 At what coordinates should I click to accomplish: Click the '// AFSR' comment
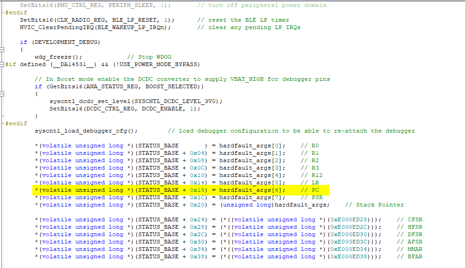[x=410, y=242]
